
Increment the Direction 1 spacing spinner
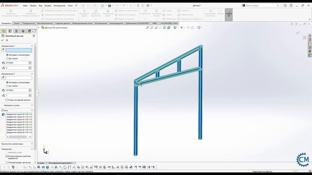[30, 62]
